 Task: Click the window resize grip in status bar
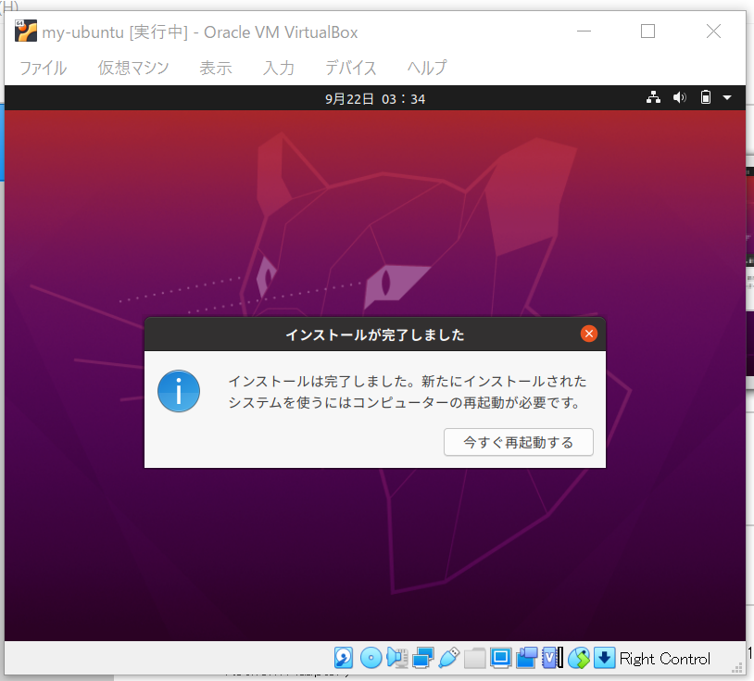pyautogui.click(x=737, y=667)
